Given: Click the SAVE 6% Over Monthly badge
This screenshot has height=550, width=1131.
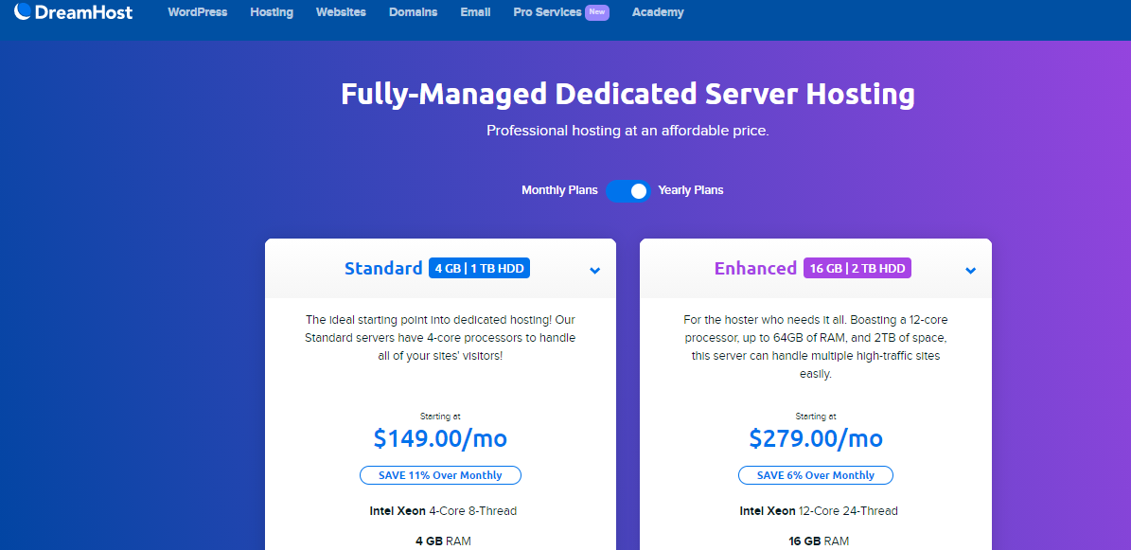Looking at the screenshot, I should click(816, 475).
